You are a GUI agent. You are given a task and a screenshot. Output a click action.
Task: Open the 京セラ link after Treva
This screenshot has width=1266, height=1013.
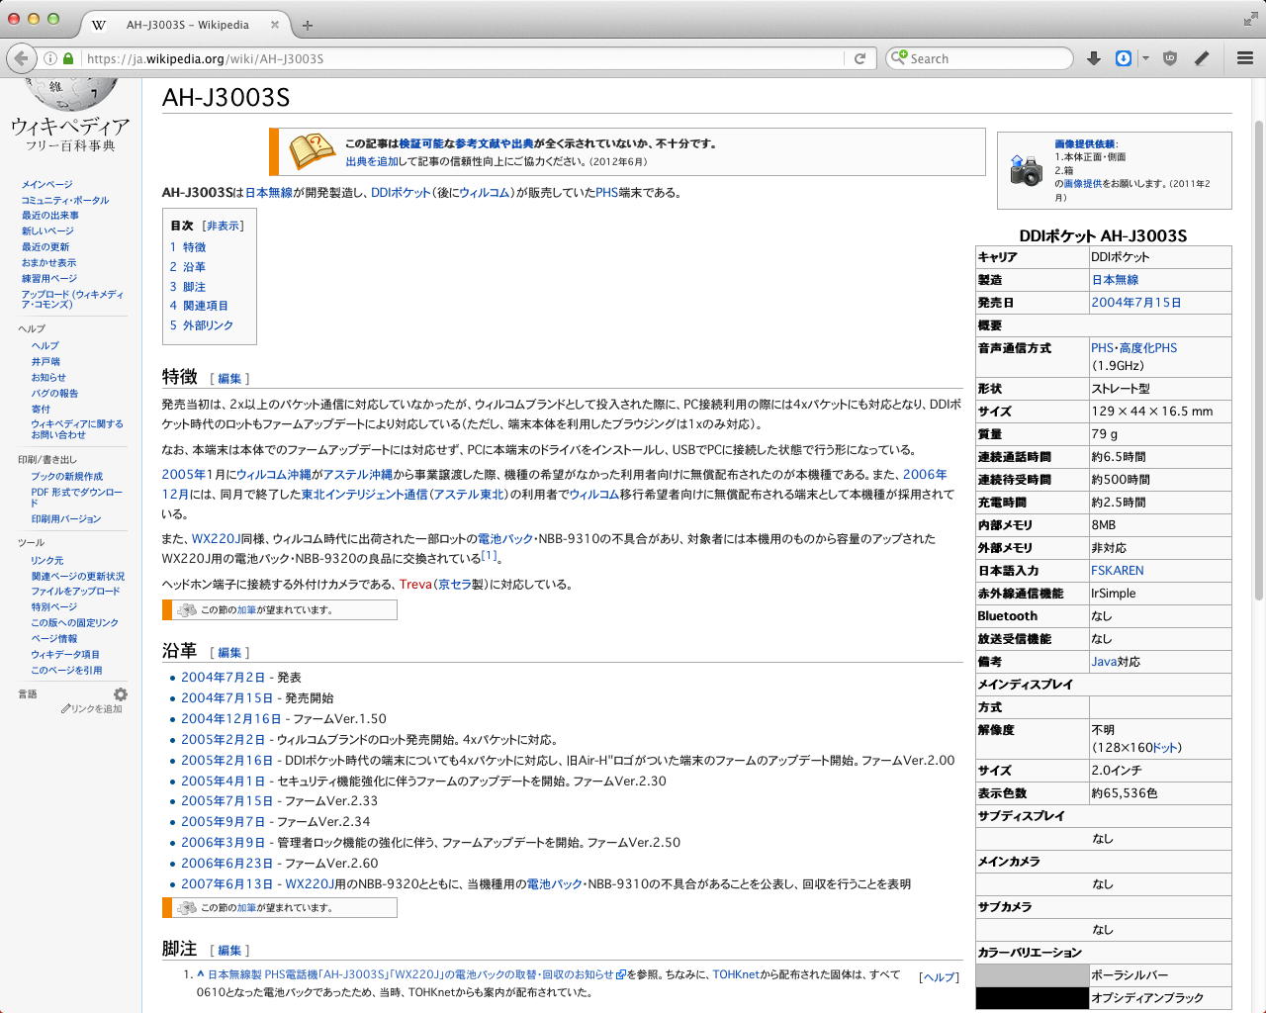click(x=455, y=585)
